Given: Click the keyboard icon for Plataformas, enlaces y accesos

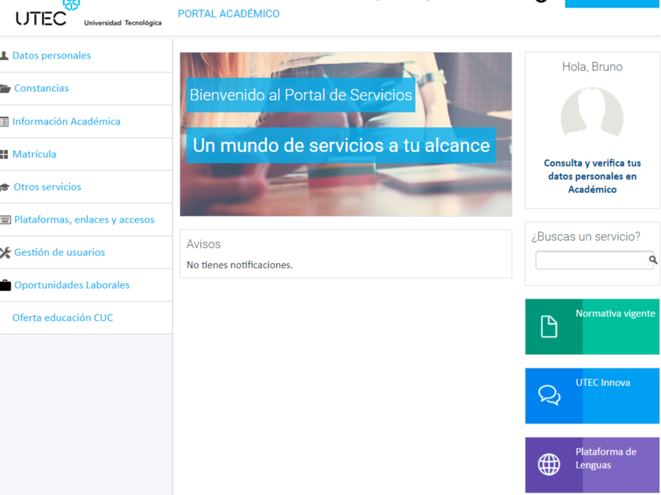Looking at the screenshot, I should coord(6,219).
